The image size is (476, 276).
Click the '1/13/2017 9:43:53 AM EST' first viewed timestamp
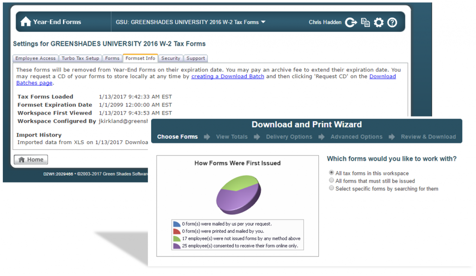pos(135,113)
